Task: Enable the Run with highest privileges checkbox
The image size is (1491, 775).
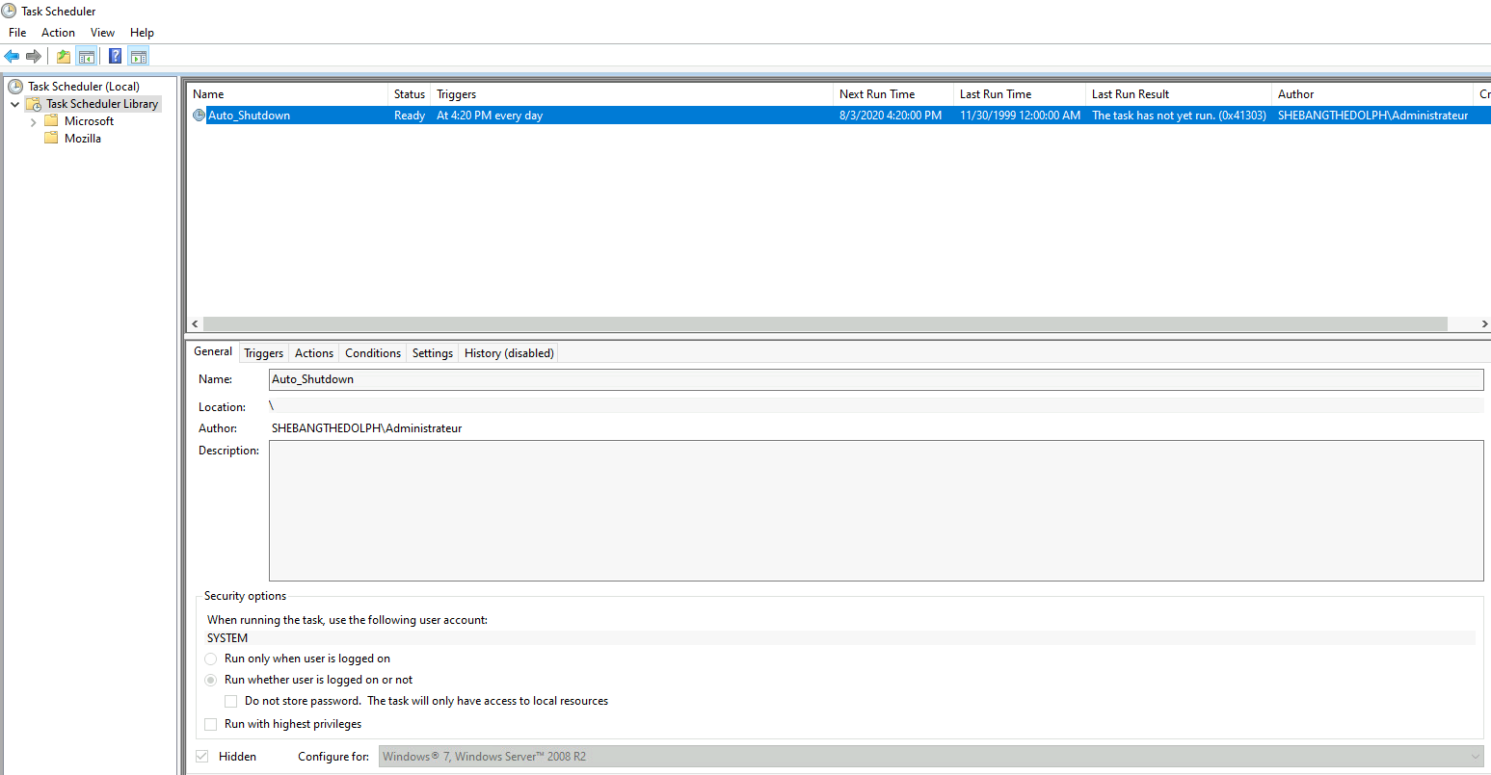Action: click(x=210, y=724)
